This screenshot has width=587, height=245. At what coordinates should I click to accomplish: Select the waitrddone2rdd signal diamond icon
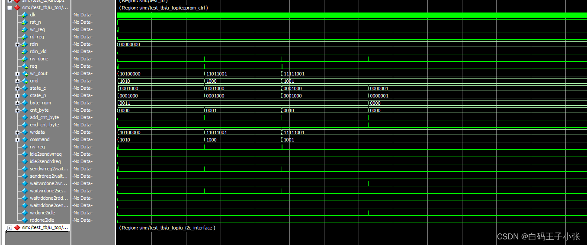25,198
